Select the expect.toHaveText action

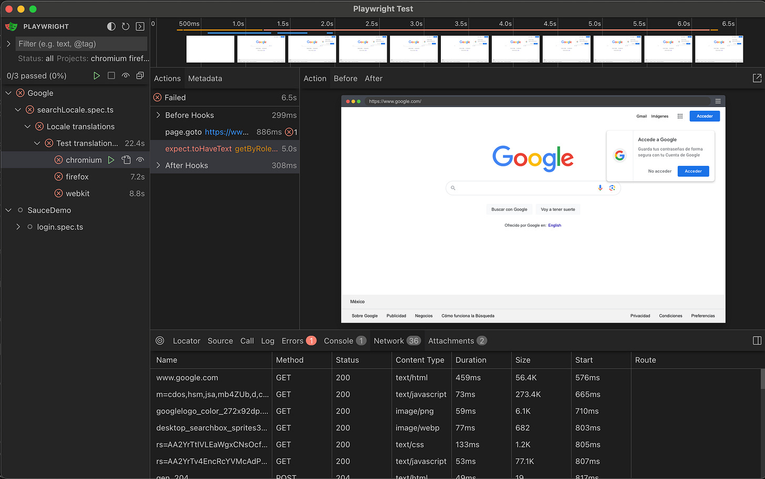(225, 148)
